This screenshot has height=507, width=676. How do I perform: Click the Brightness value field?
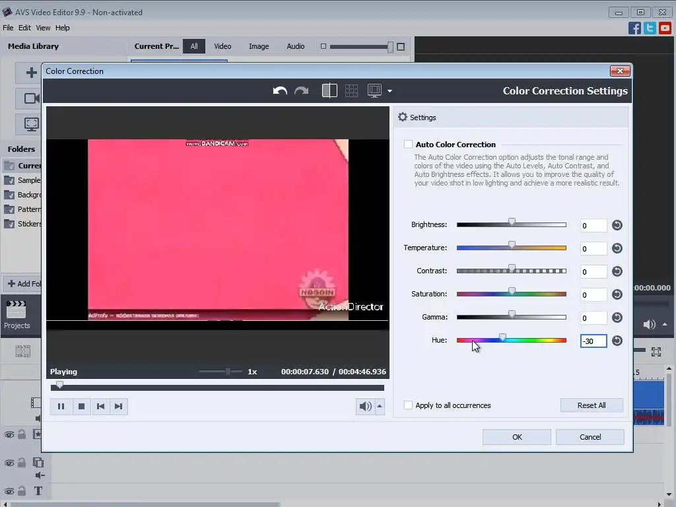pos(593,226)
